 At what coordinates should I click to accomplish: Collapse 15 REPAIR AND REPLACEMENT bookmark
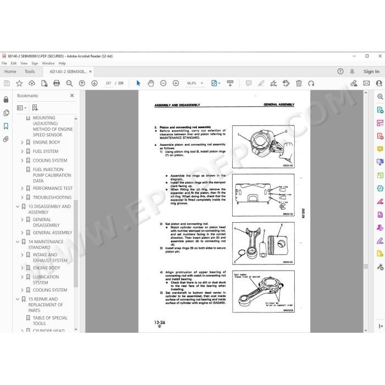tap(18, 299)
